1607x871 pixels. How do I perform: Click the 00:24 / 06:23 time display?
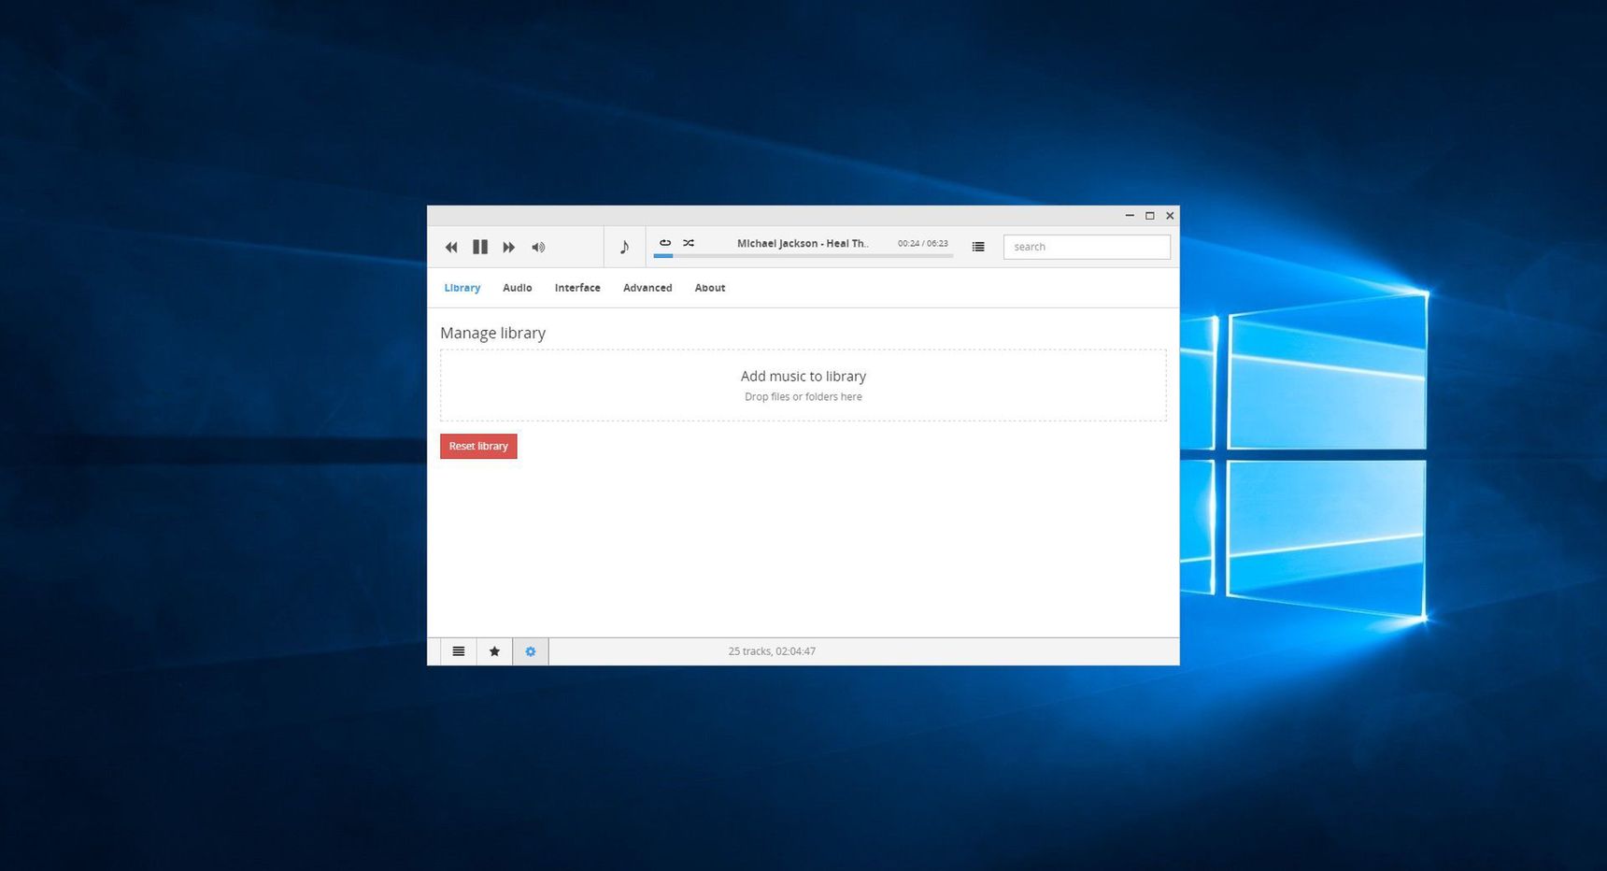pos(923,243)
